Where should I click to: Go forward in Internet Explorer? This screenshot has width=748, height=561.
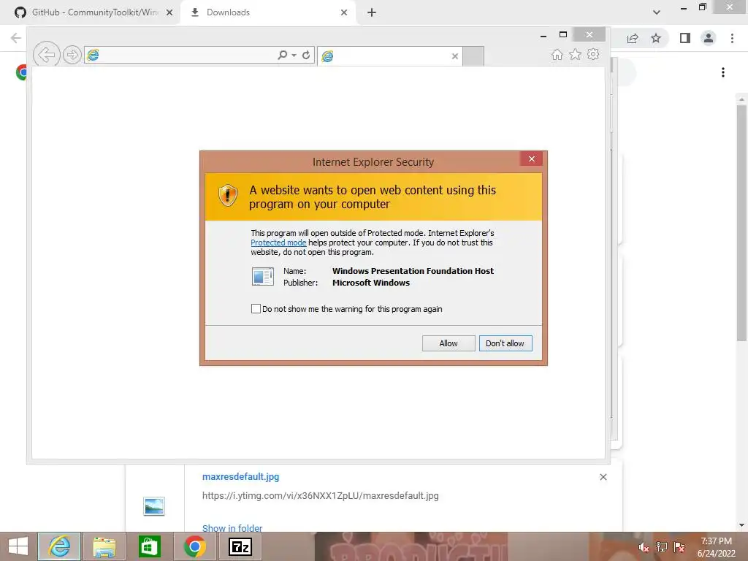pyautogui.click(x=72, y=55)
